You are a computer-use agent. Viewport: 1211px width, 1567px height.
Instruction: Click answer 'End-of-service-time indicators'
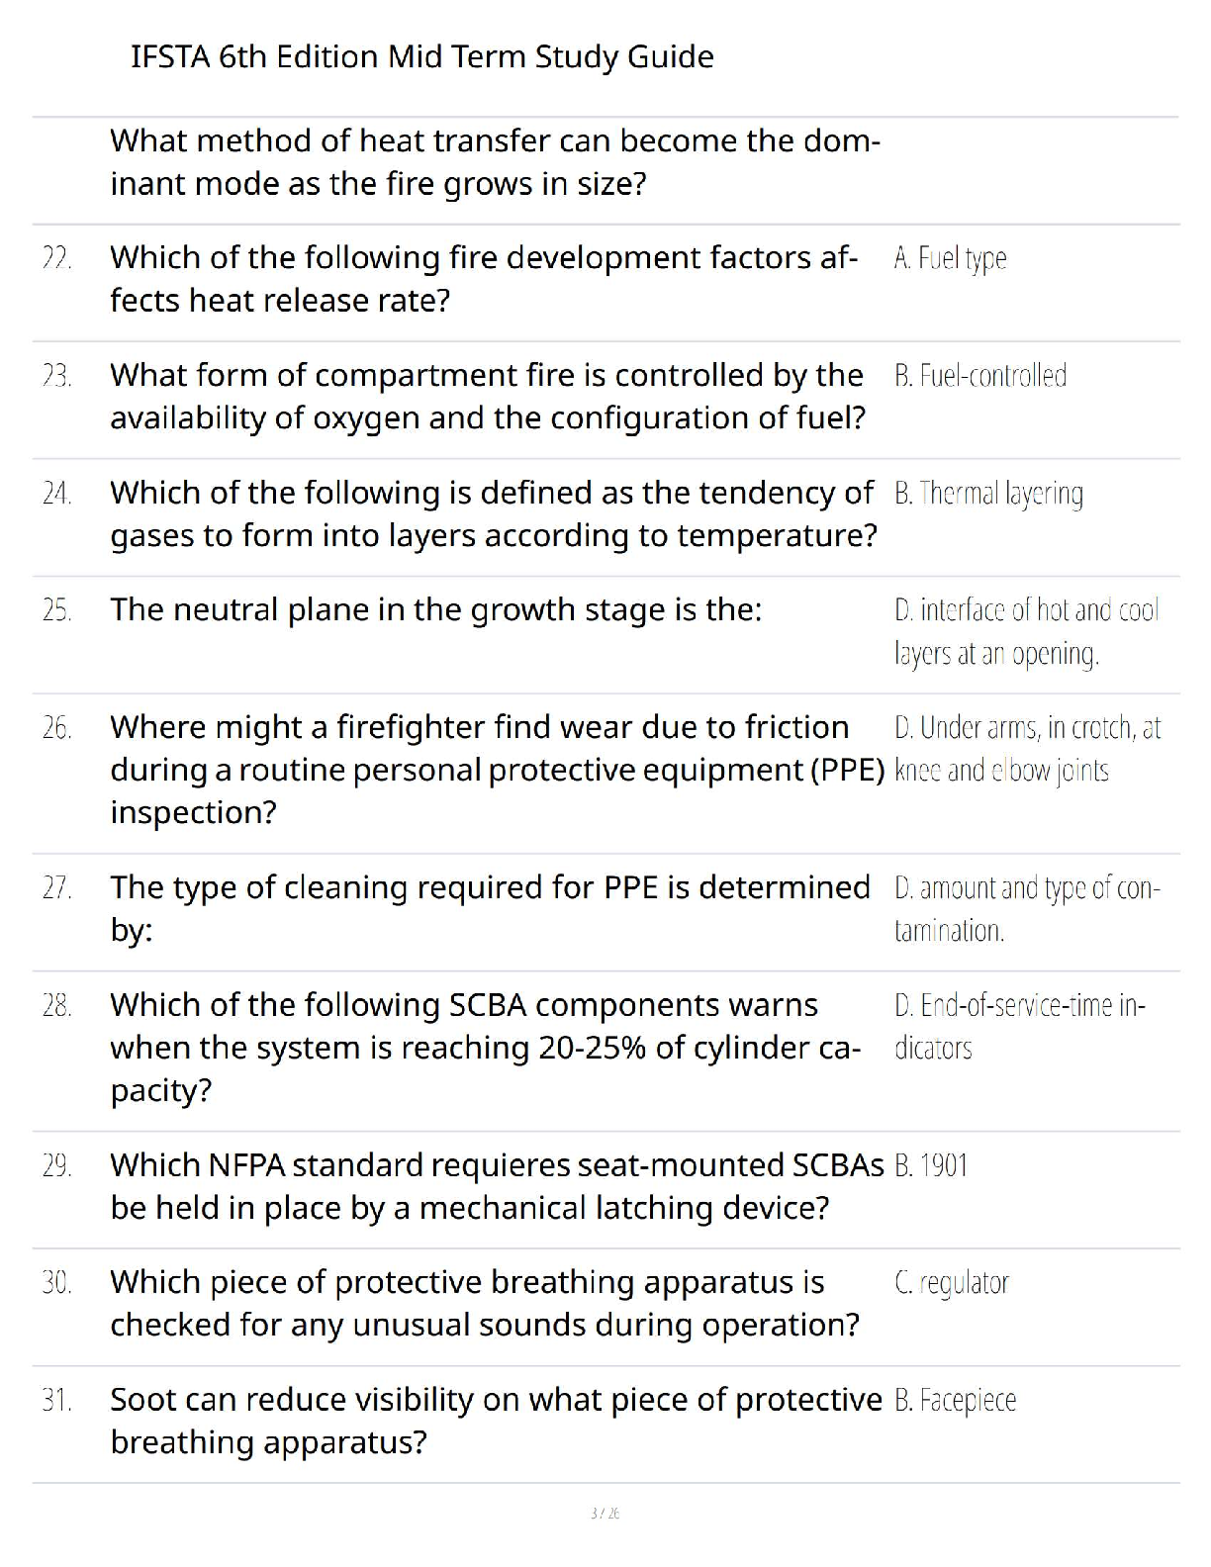1020,1027
